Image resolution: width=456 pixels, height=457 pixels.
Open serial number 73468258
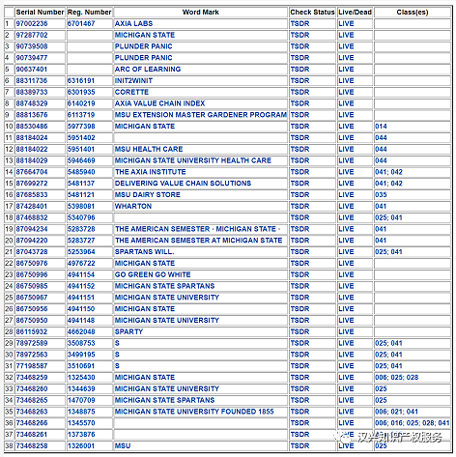[32, 445]
